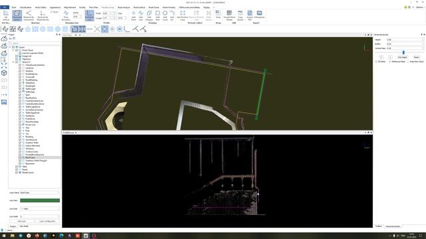This screenshot has height=239, width=426.
Task: Click the Add Layer button
Action: tap(22, 221)
